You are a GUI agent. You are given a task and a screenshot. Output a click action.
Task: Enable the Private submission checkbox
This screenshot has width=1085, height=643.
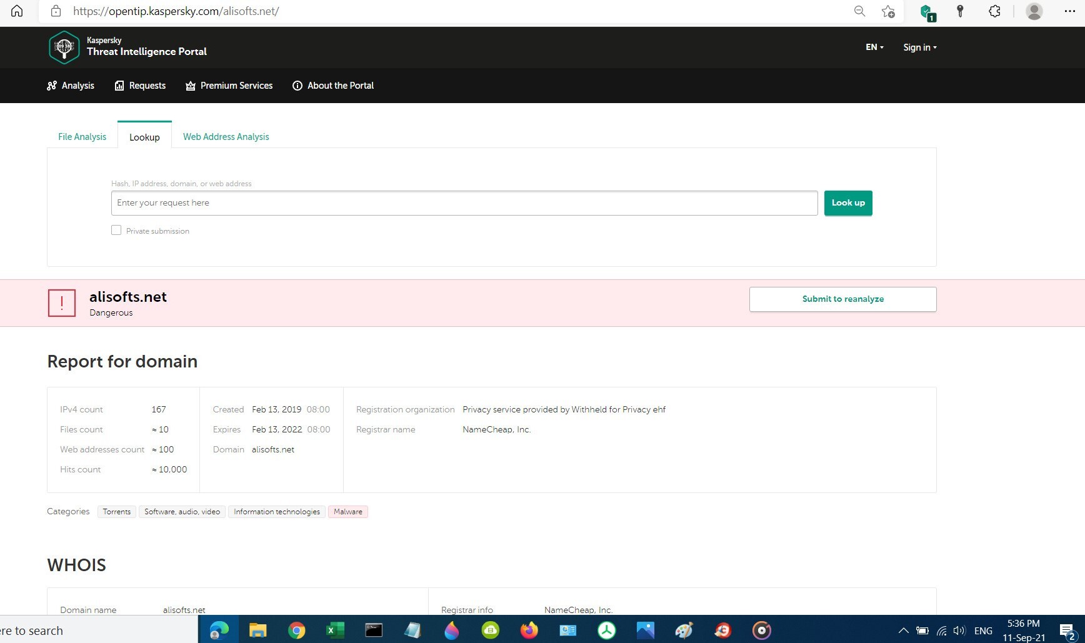click(x=116, y=230)
